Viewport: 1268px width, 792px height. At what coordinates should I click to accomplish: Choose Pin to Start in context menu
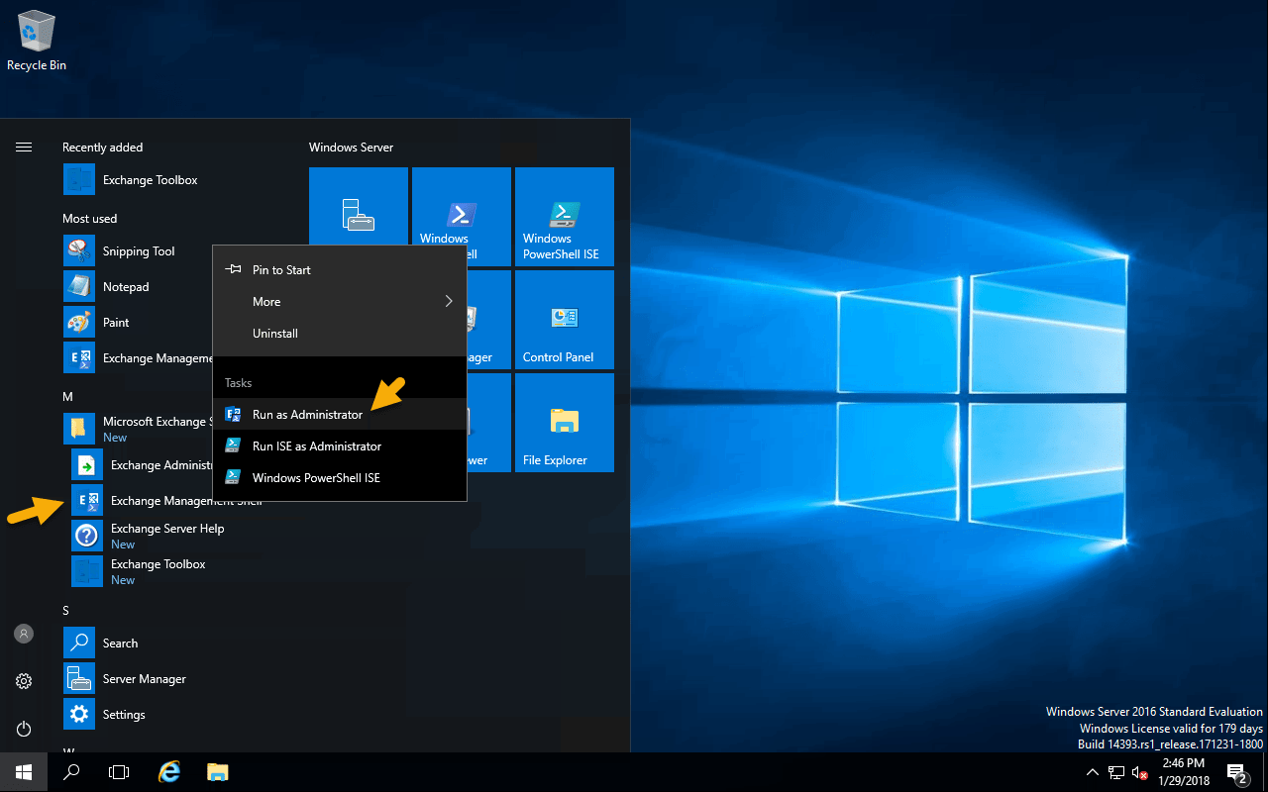click(x=340, y=270)
